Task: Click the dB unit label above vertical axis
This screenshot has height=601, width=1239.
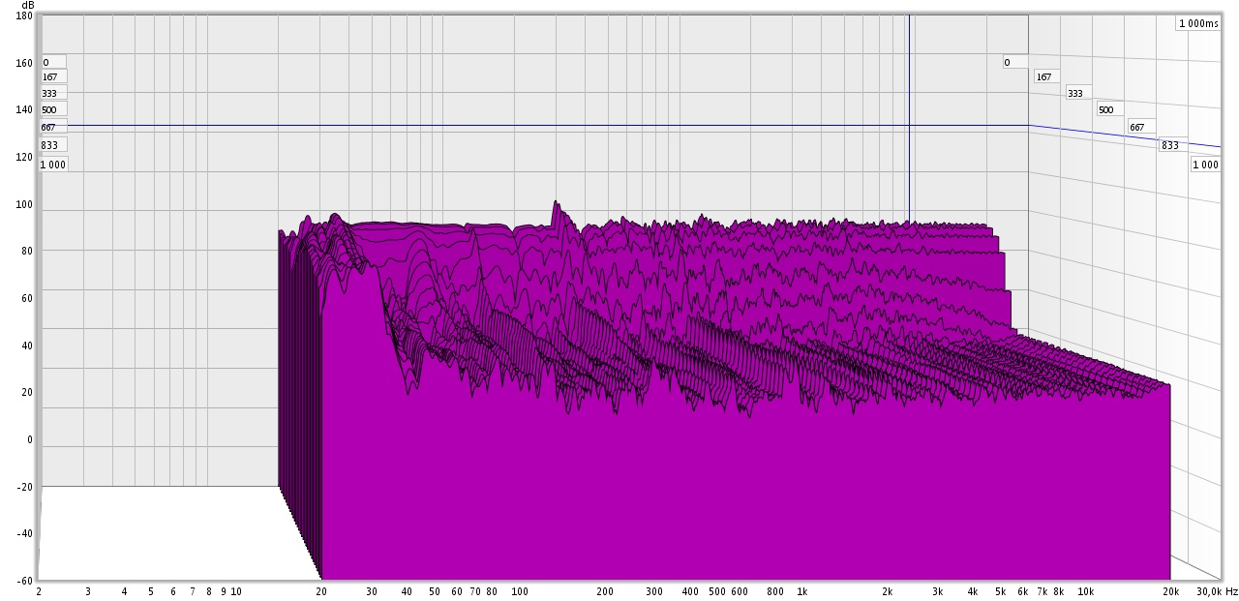Action: click(x=27, y=5)
